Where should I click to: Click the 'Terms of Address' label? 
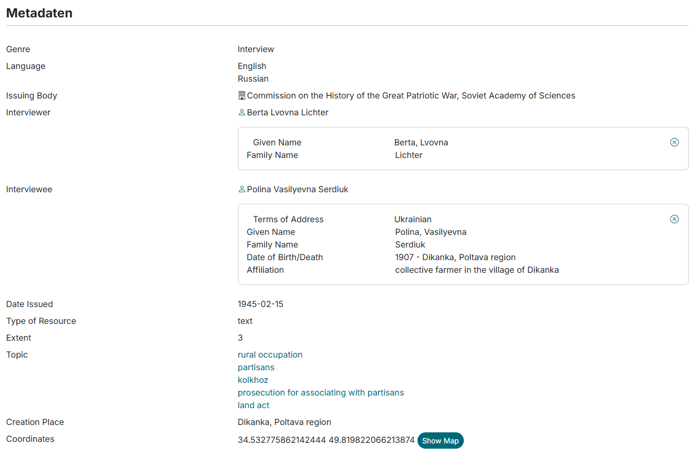(x=289, y=219)
